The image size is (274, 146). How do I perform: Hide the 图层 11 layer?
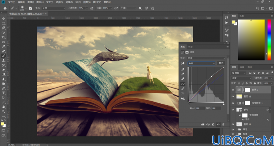click(233, 124)
